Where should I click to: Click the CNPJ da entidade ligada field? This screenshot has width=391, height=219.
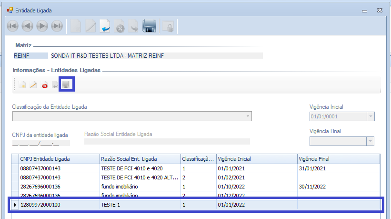click(40, 143)
